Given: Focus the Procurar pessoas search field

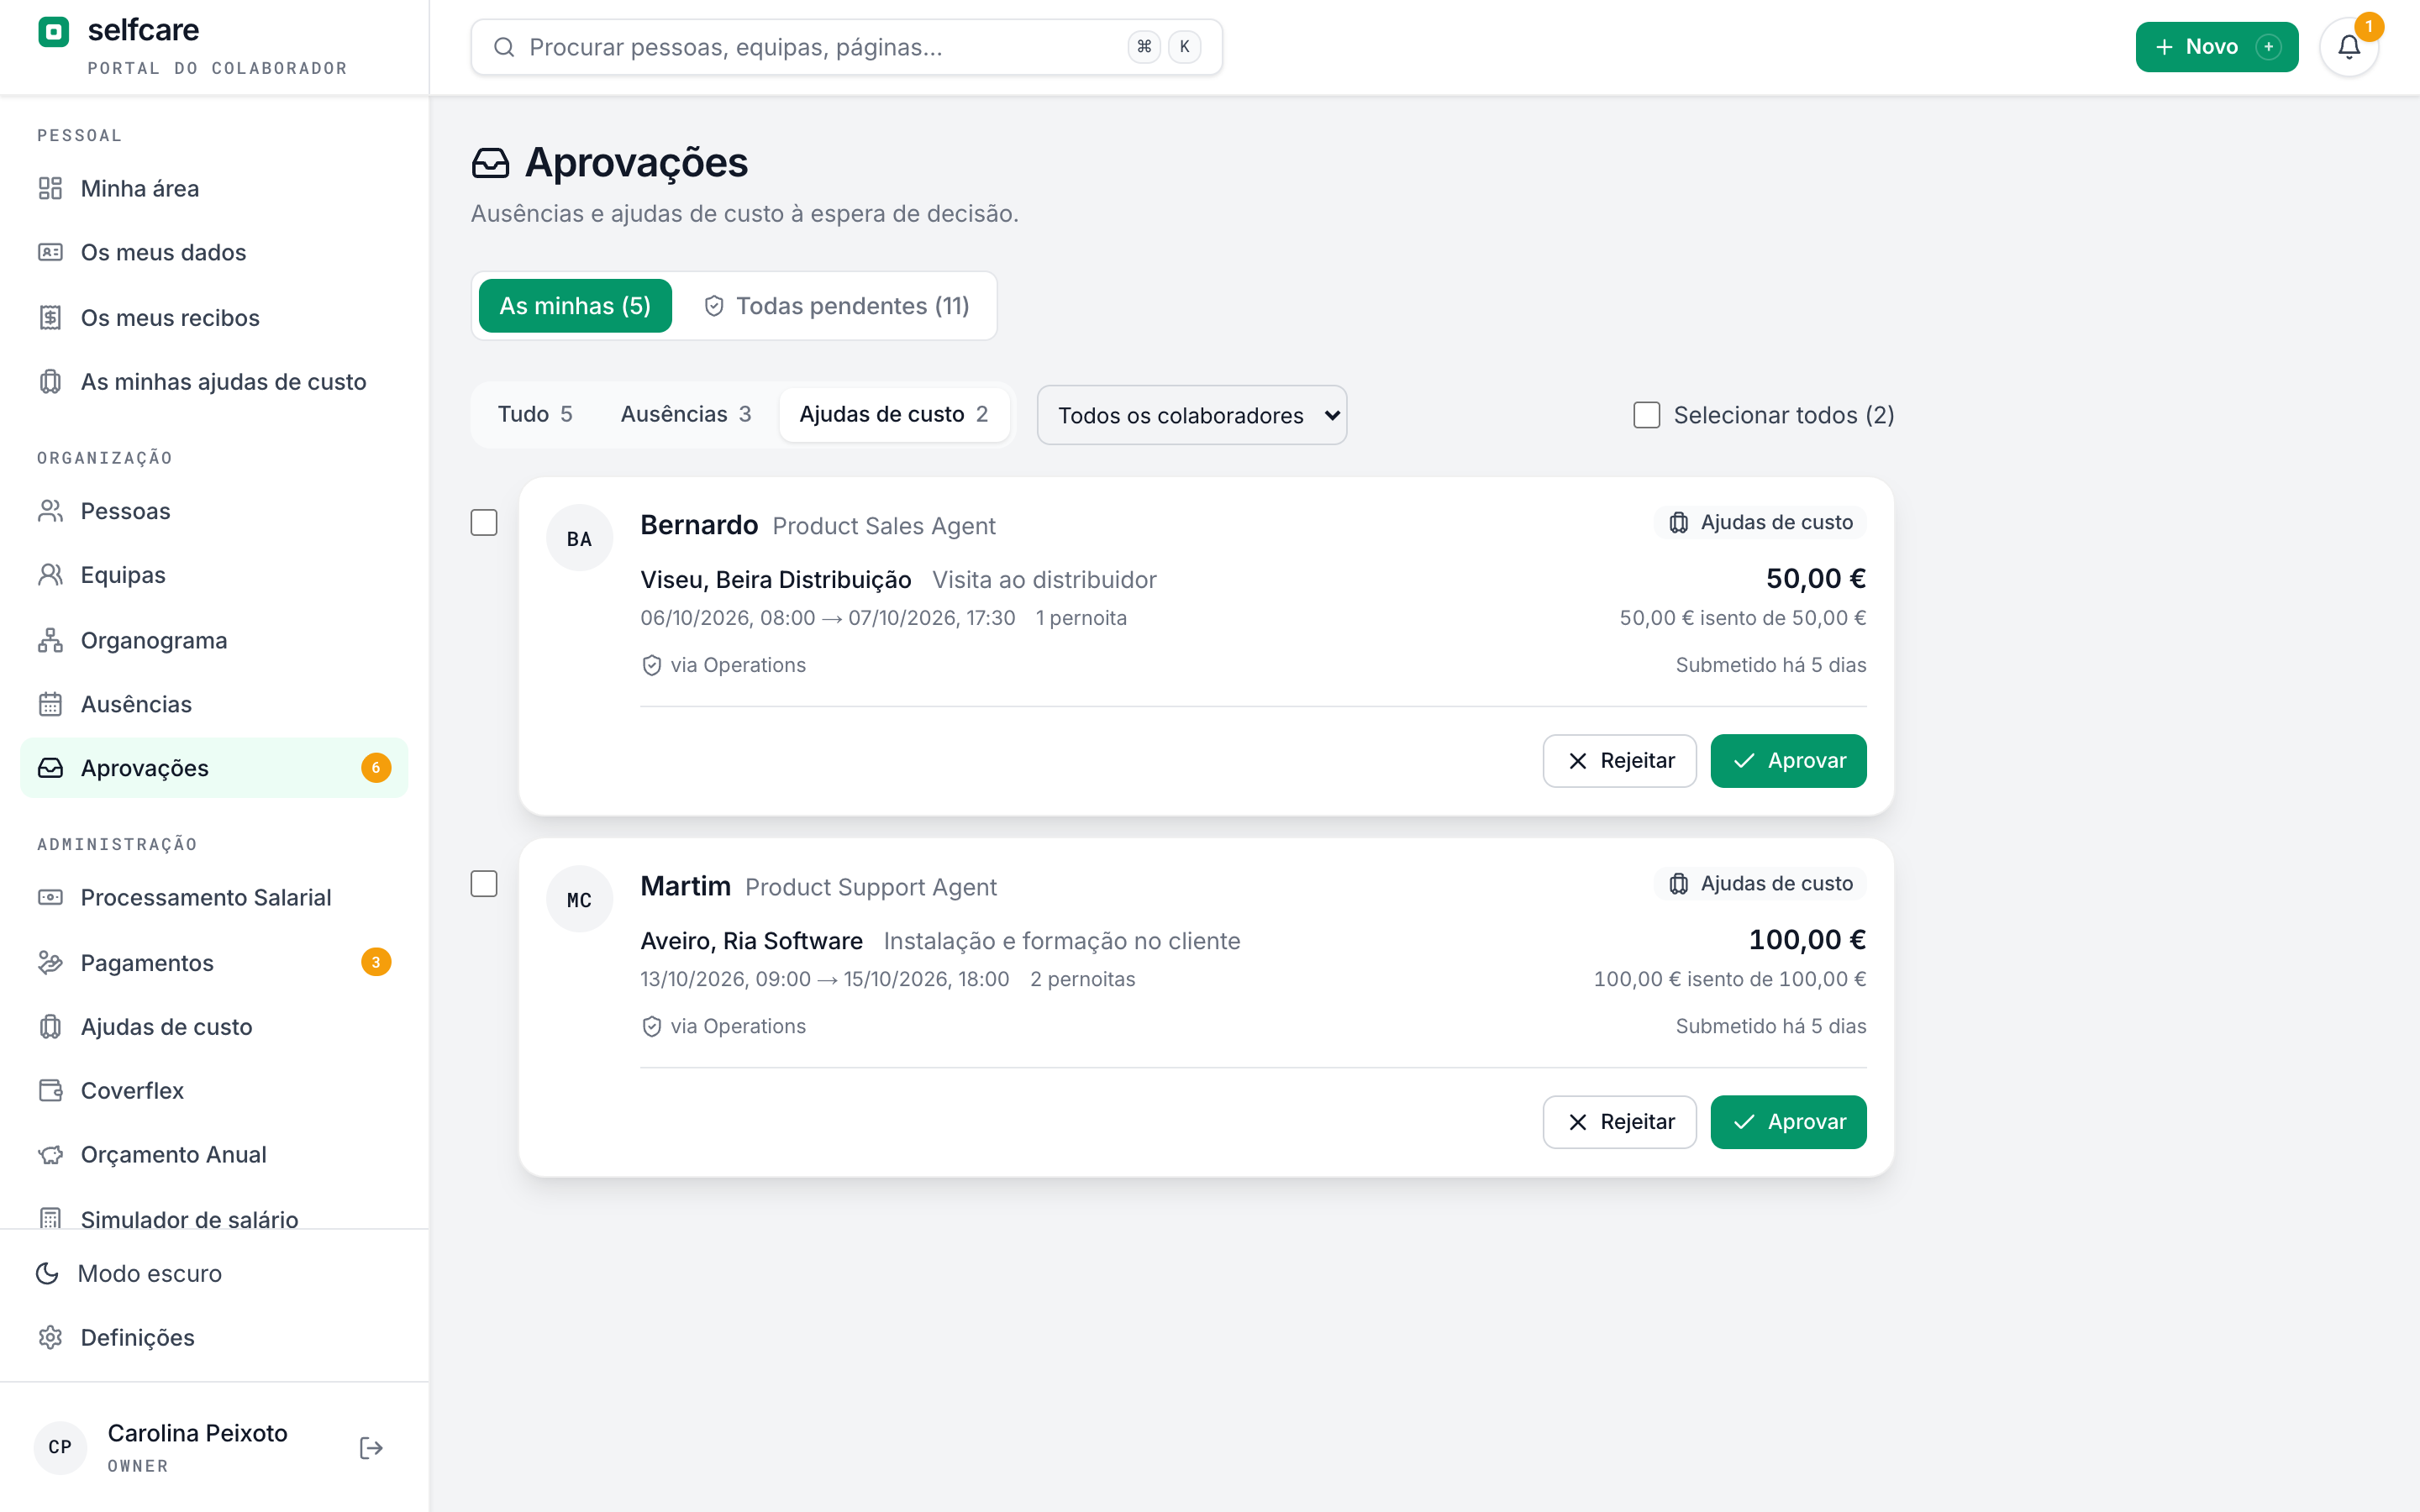Looking at the screenshot, I should [846, 47].
